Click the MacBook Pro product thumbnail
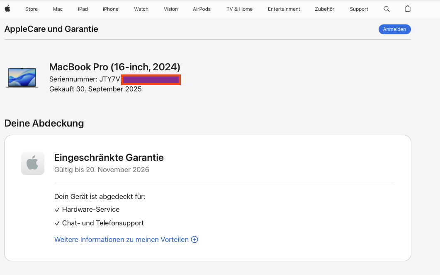Image resolution: width=440 pixels, height=275 pixels. tap(22, 78)
